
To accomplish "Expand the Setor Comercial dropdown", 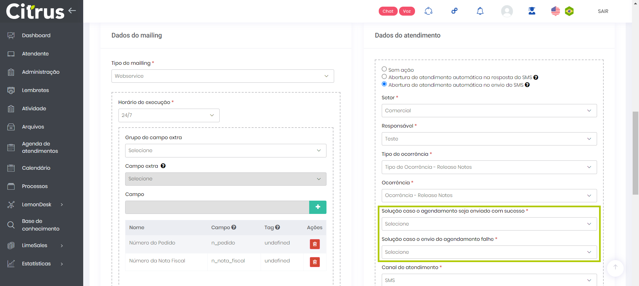I will [x=489, y=111].
